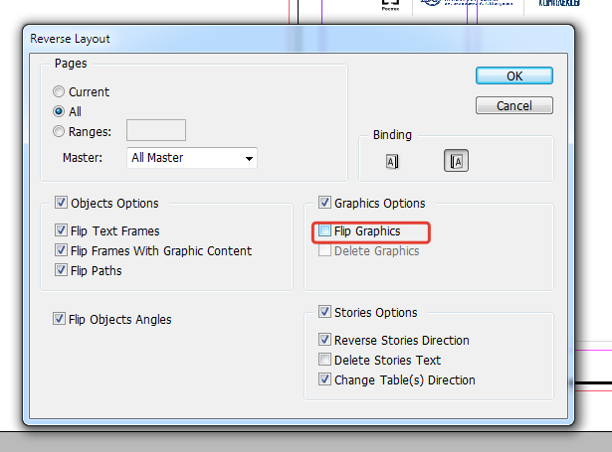Uncheck Change Table(s) Direction
Image resolution: width=612 pixels, height=452 pixels.
[x=324, y=379]
